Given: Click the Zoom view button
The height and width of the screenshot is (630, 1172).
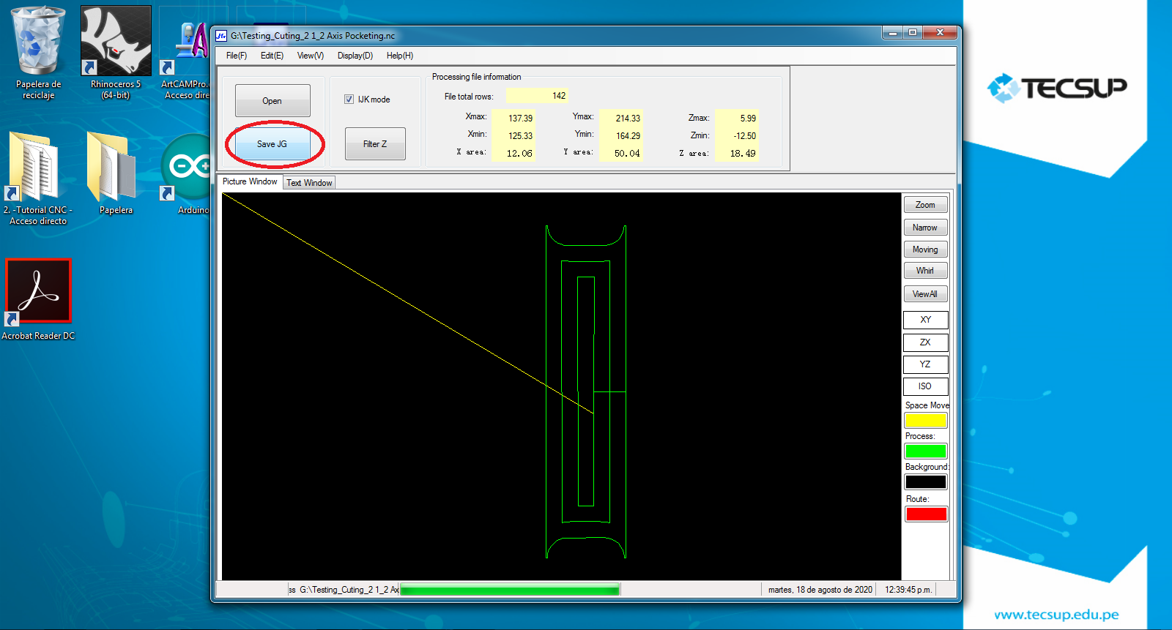Looking at the screenshot, I should pos(925,205).
